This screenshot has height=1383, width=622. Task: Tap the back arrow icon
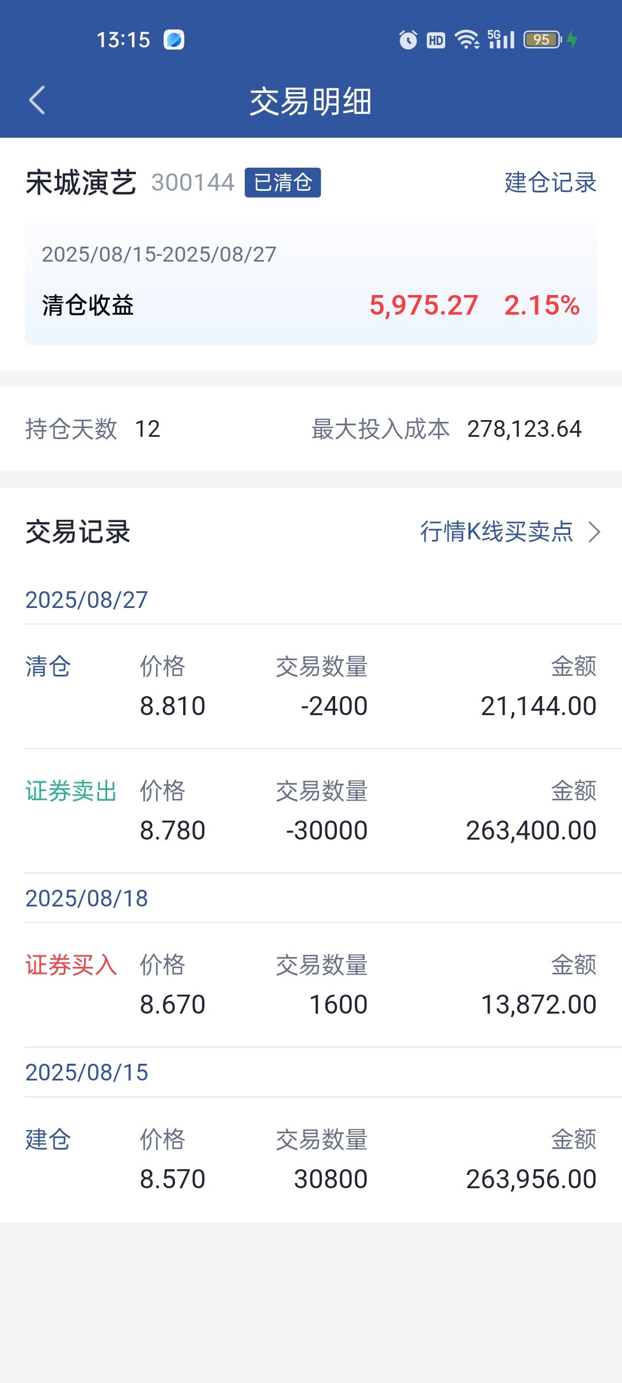tap(37, 100)
